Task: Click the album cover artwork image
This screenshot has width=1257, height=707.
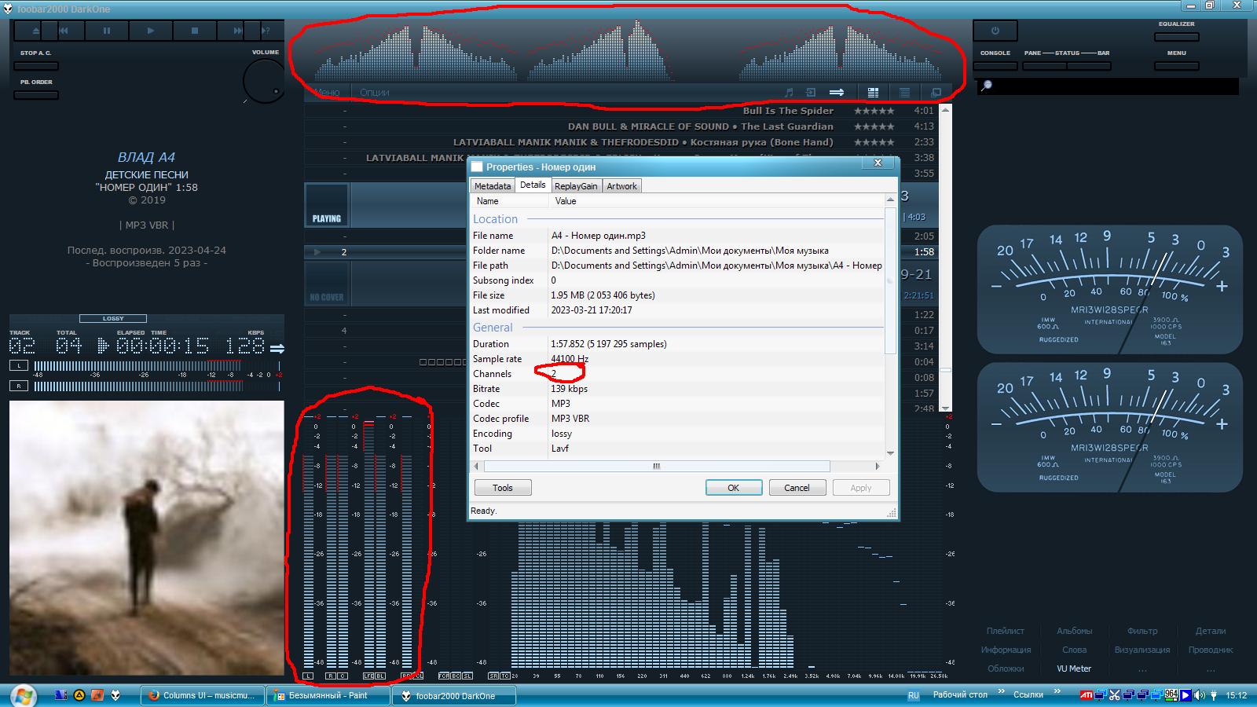Action: [147, 538]
